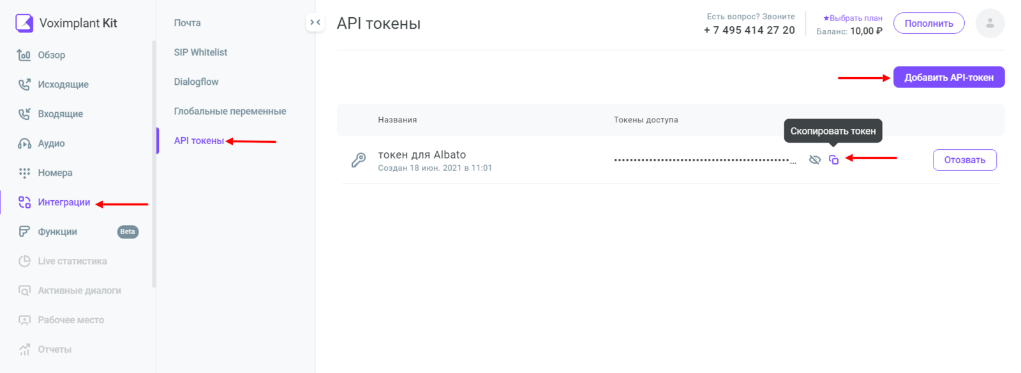The height and width of the screenshot is (373, 1021).
Task: Click the Пополнить balance button
Action: coord(928,24)
